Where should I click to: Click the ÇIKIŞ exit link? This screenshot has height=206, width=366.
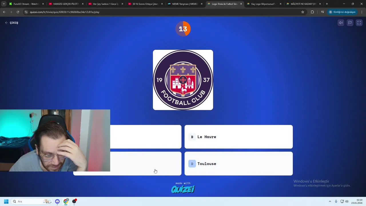point(11,23)
